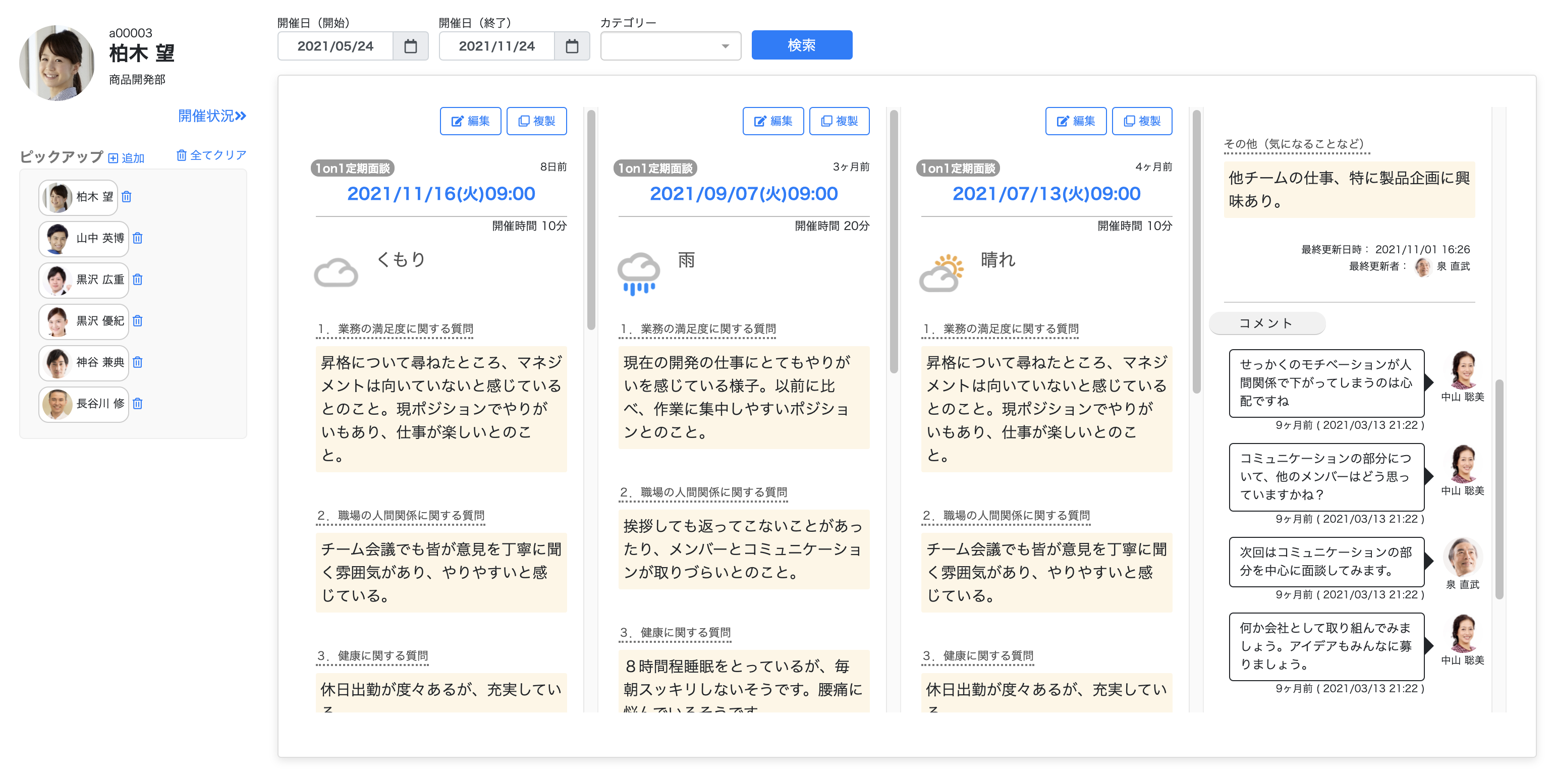The image size is (1552, 774).
Task: Edit the 2021/11/16 meeting
Action: click(471, 121)
